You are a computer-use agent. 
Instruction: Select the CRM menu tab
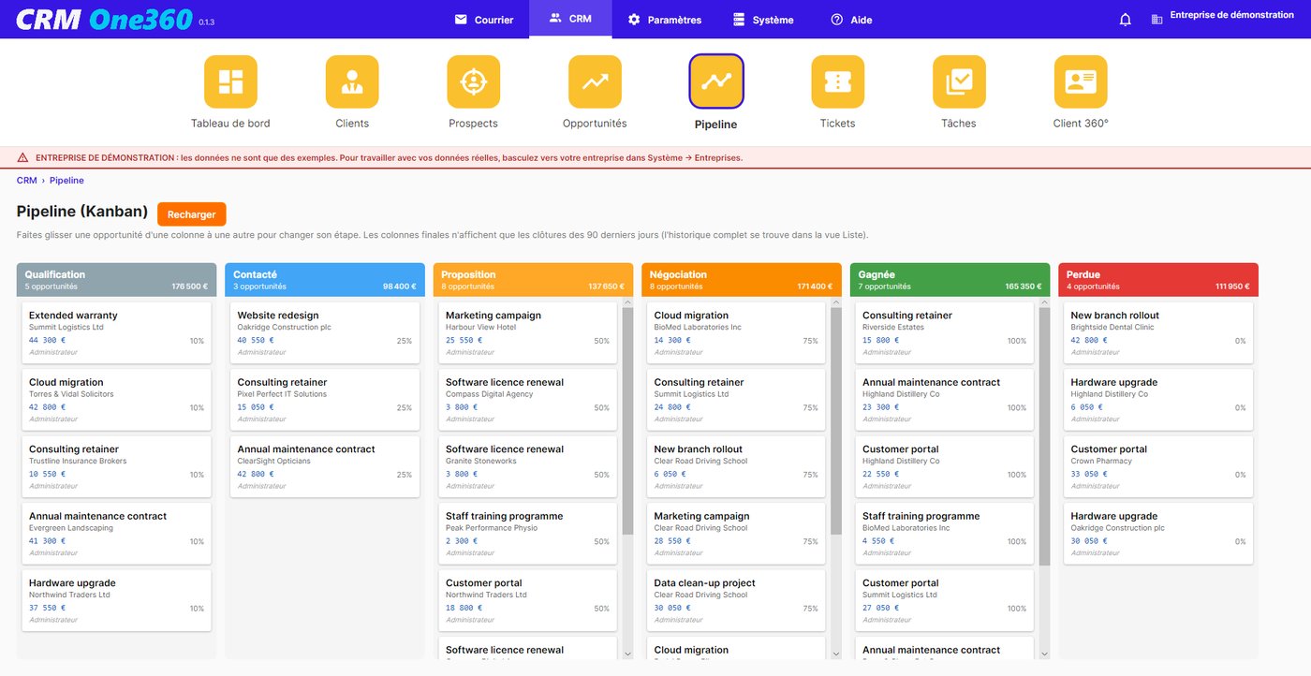point(570,19)
